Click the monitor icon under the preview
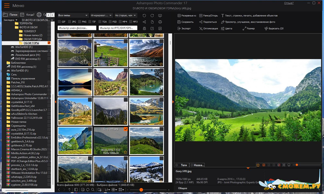 point(289,165)
